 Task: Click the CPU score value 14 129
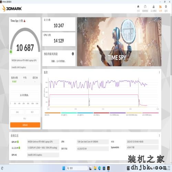click(59, 41)
